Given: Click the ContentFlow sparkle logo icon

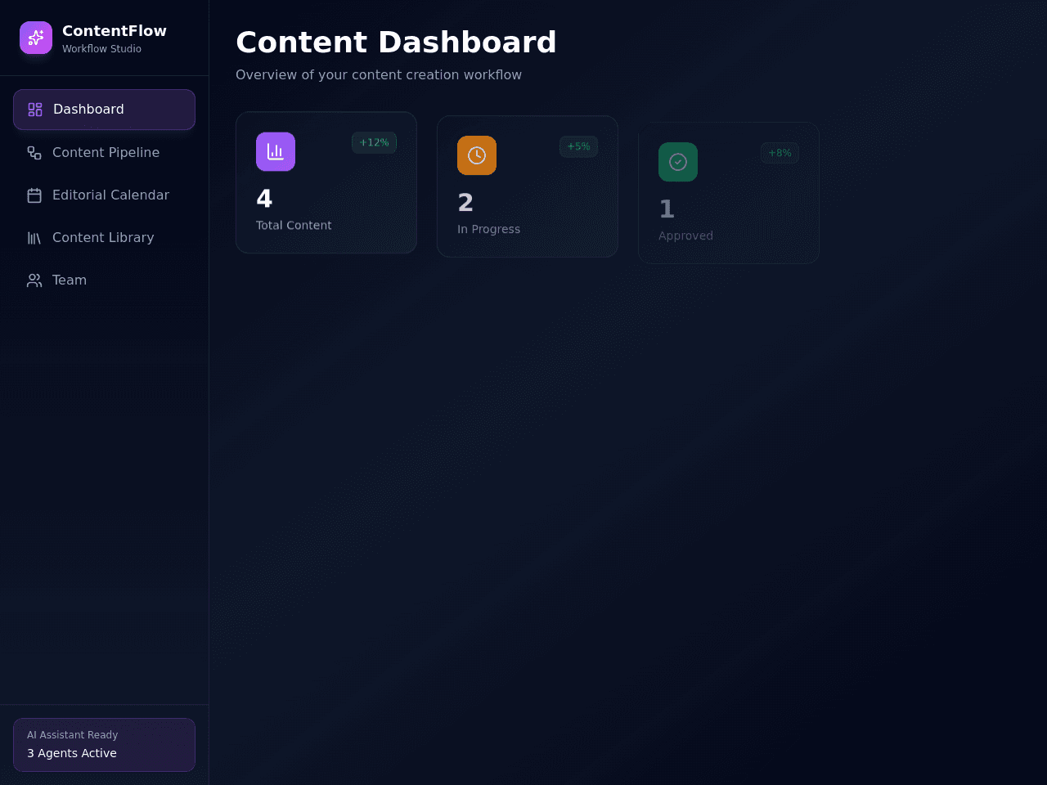Looking at the screenshot, I should coord(36,38).
